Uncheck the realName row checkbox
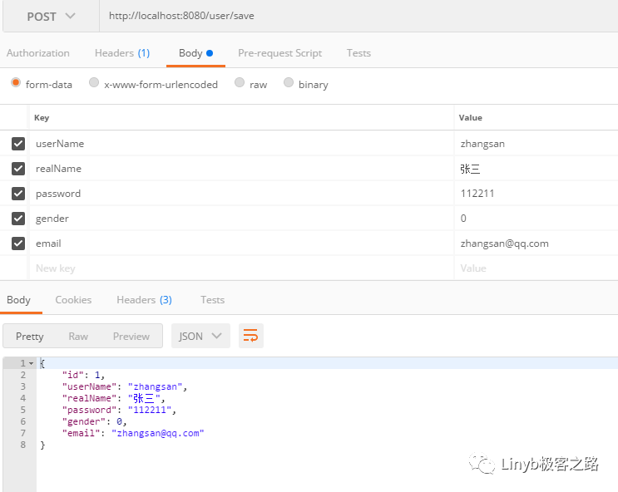 pyautogui.click(x=18, y=169)
